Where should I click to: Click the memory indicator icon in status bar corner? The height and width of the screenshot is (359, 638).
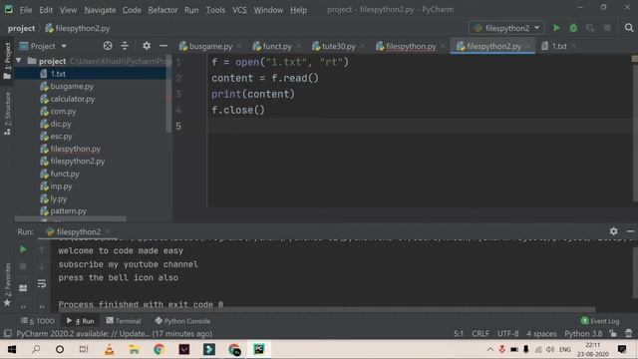(x=629, y=333)
